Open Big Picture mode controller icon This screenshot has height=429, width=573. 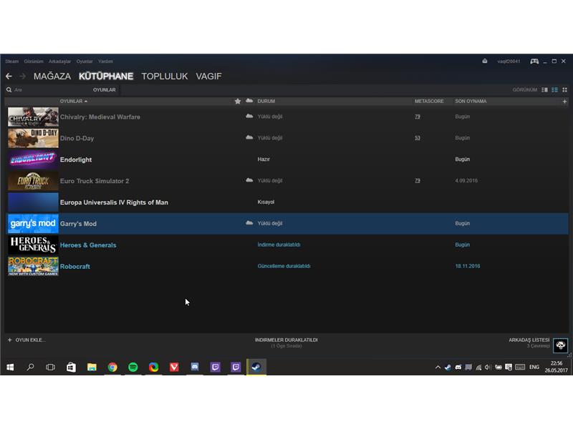tap(534, 61)
